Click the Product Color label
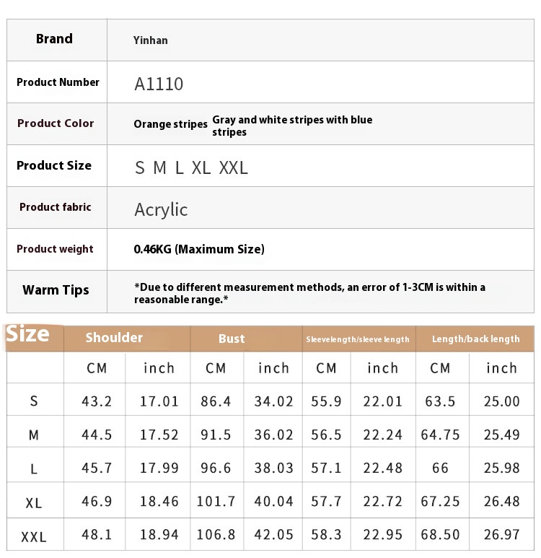Image resolution: width=541 pixels, height=558 pixels. point(56,123)
